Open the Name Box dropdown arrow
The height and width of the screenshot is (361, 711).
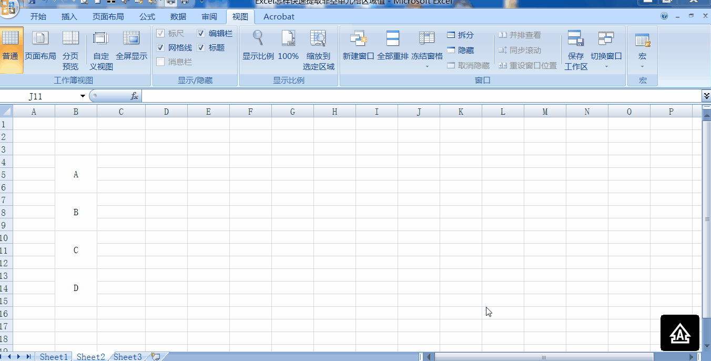pyautogui.click(x=83, y=96)
